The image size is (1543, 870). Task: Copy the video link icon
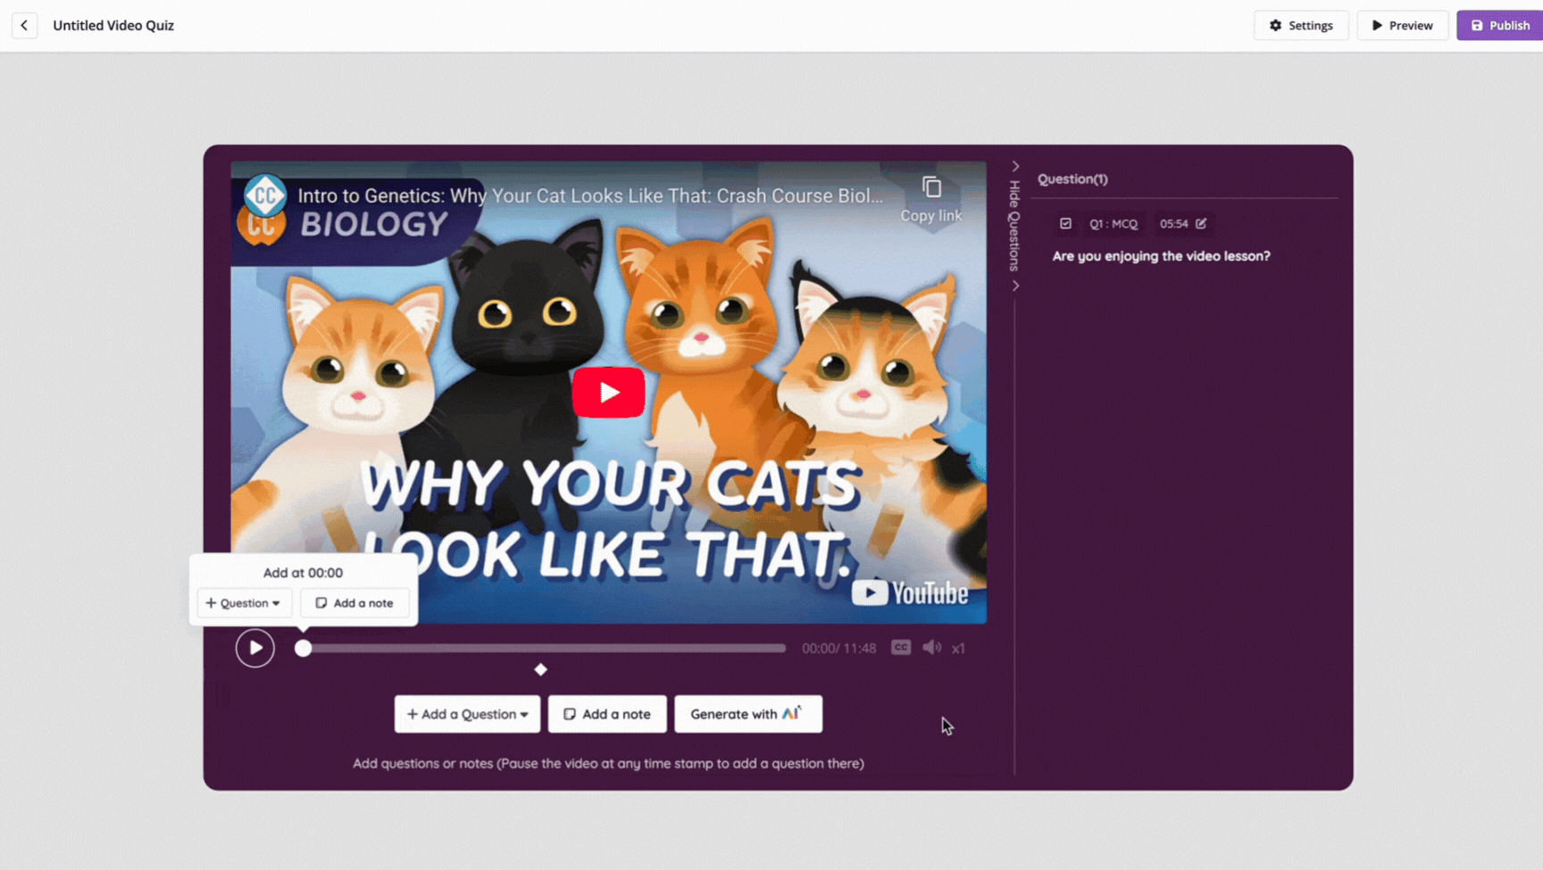pos(931,187)
